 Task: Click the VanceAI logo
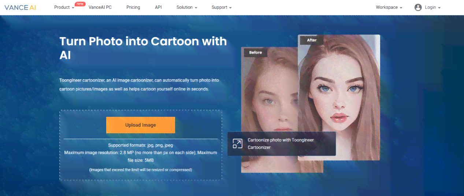coord(20,7)
